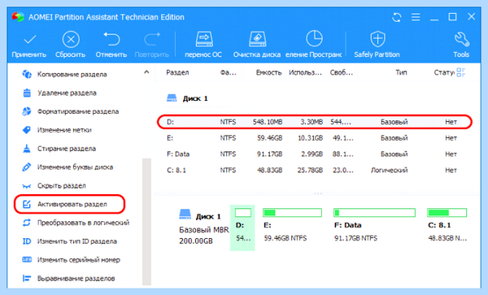This screenshot has height=295, width=488.
Task: Open the hamburger menu in title bar
Action: tap(416, 17)
